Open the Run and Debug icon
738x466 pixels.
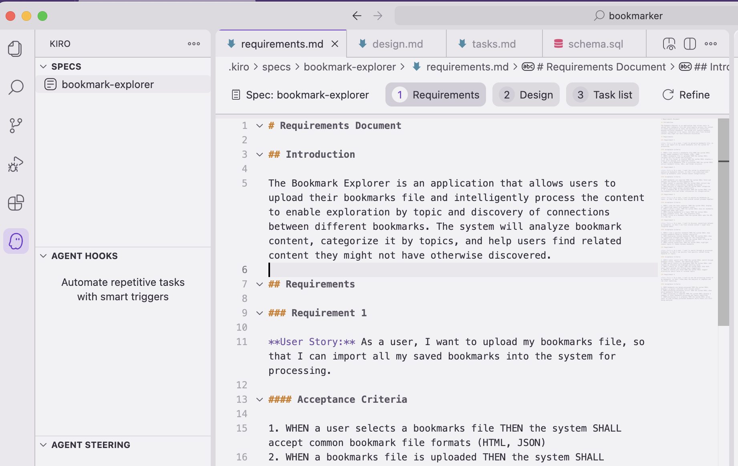point(16,164)
